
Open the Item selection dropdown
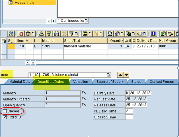(x=108, y=75)
